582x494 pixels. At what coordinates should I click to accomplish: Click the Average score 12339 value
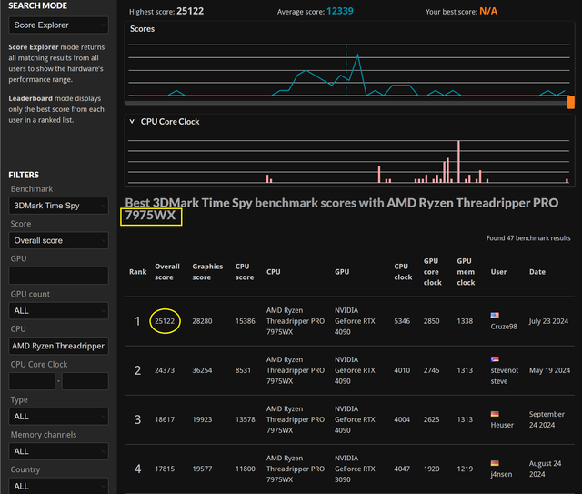coord(339,11)
